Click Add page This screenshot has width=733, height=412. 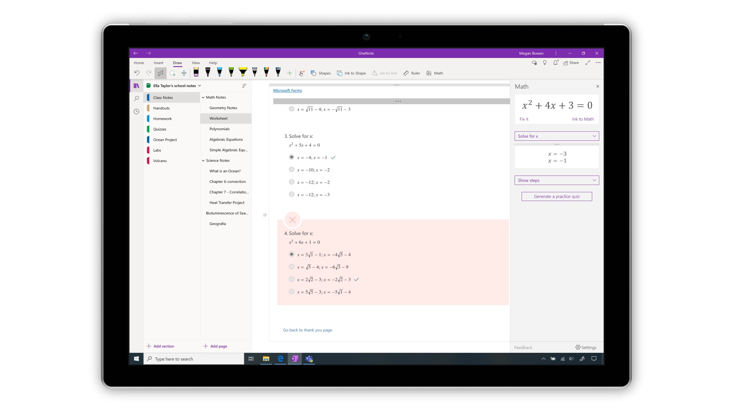tap(215, 346)
